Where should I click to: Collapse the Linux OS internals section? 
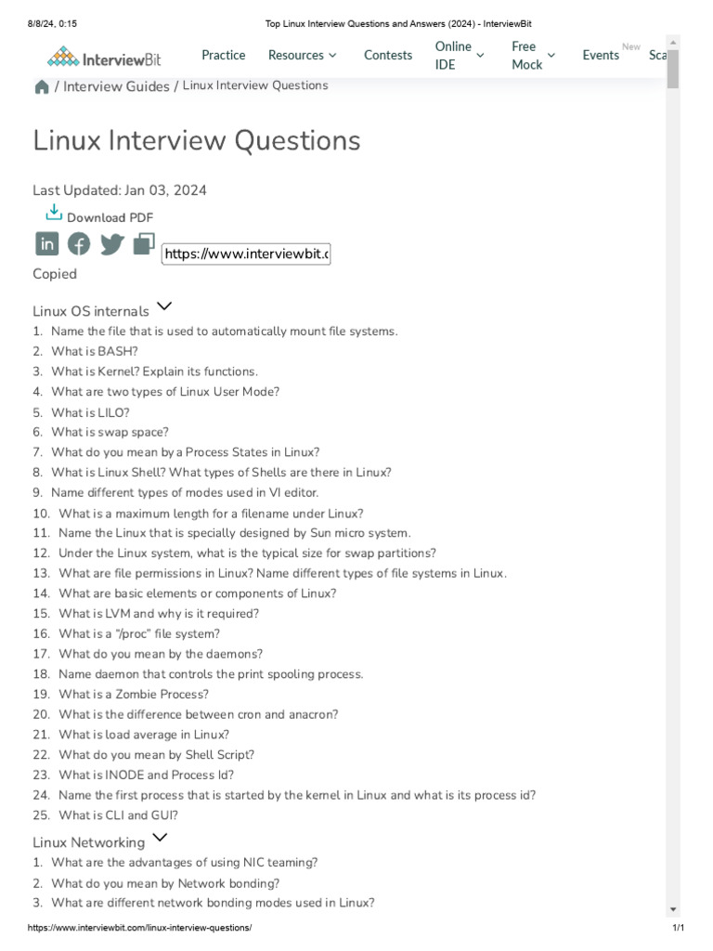[164, 306]
